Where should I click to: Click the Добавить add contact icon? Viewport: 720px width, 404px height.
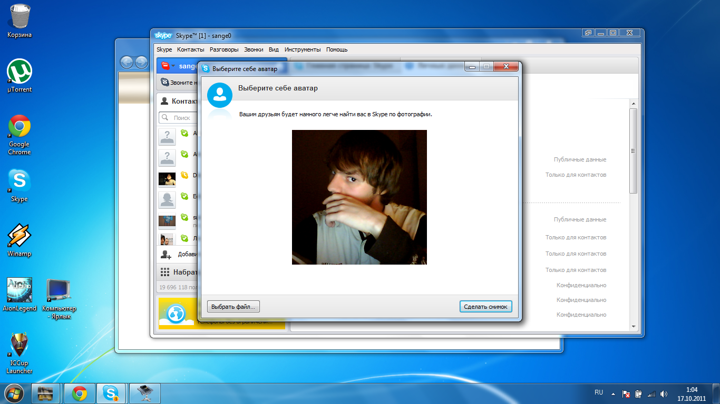coord(166,254)
